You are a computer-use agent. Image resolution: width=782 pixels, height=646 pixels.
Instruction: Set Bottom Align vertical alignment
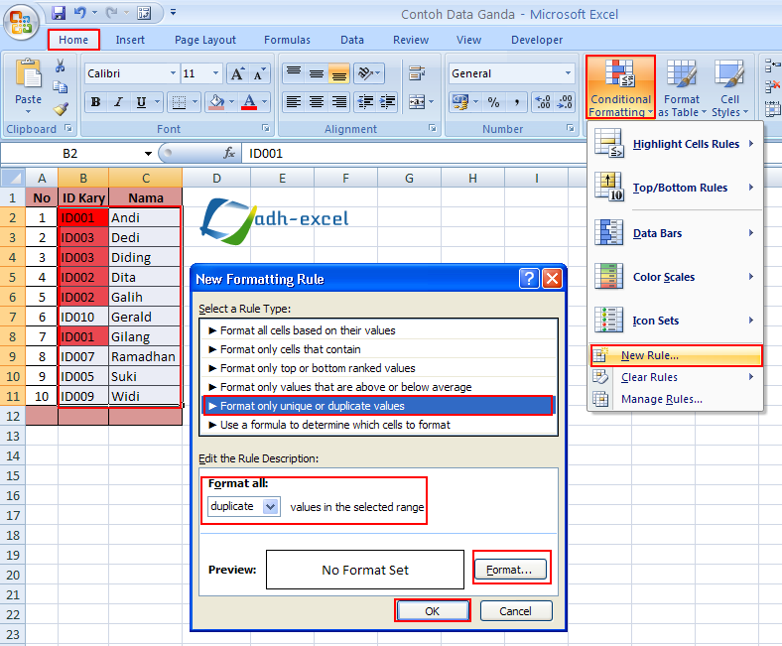click(x=339, y=73)
